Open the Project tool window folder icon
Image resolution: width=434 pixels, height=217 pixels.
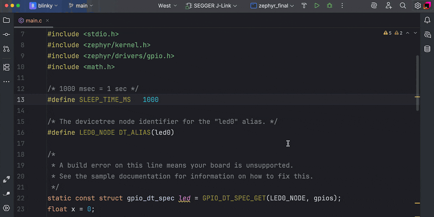click(6, 20)
